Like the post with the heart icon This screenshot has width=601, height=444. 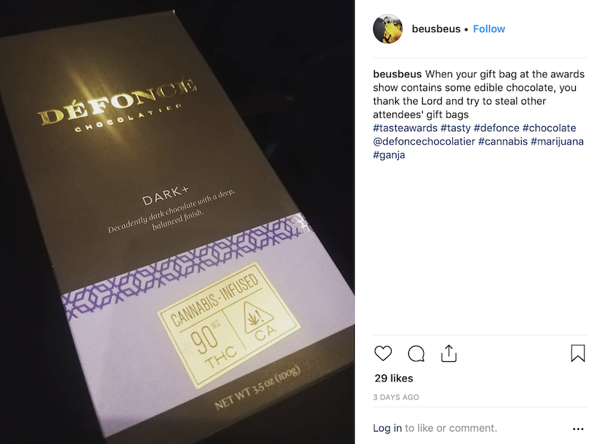pyautogui.click(x=383, y=353)
